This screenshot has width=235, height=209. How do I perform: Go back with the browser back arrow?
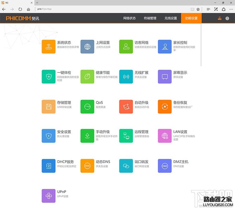click(x=4, y=9)
